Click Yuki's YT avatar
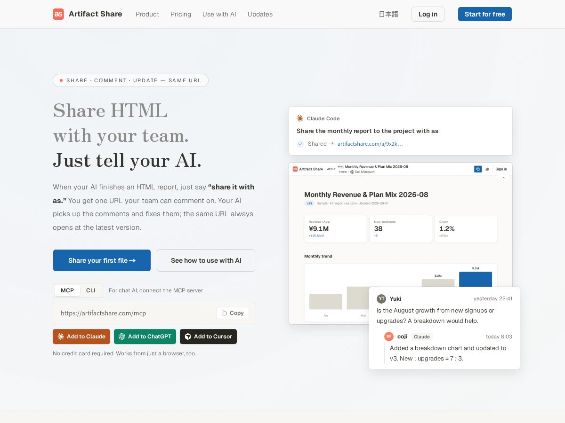Viewport: 565px width, 423px height. point(381,298)
